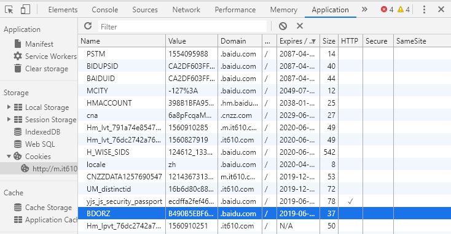
Task: Click the Application Cache grid icon
Action: (x=18, y=220)
